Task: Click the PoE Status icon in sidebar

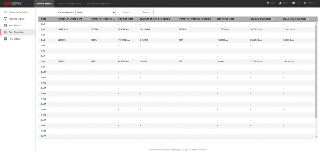Action: 6,39
